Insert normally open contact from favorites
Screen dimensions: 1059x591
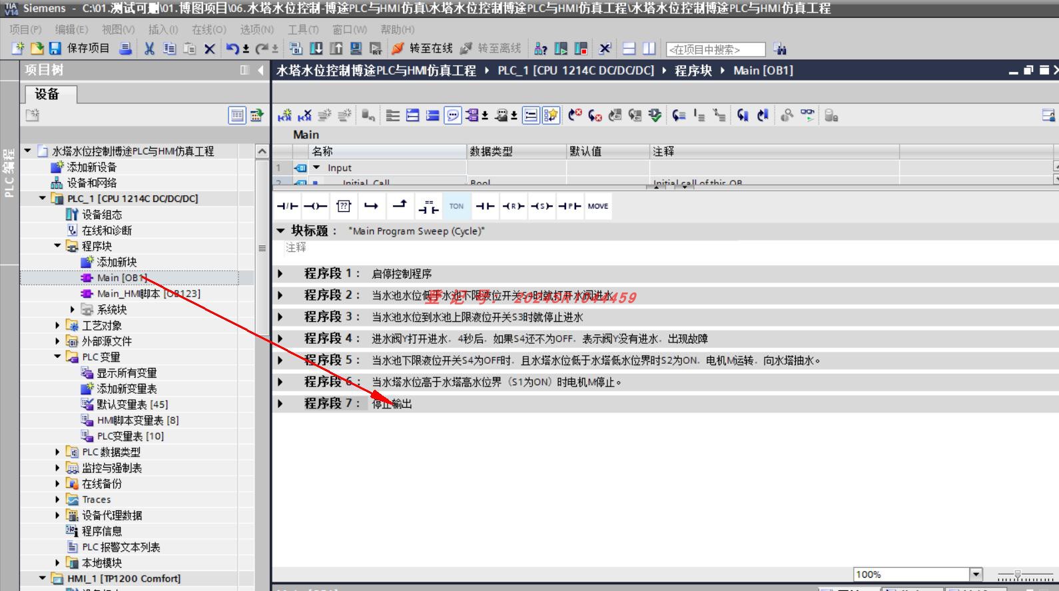485,206
